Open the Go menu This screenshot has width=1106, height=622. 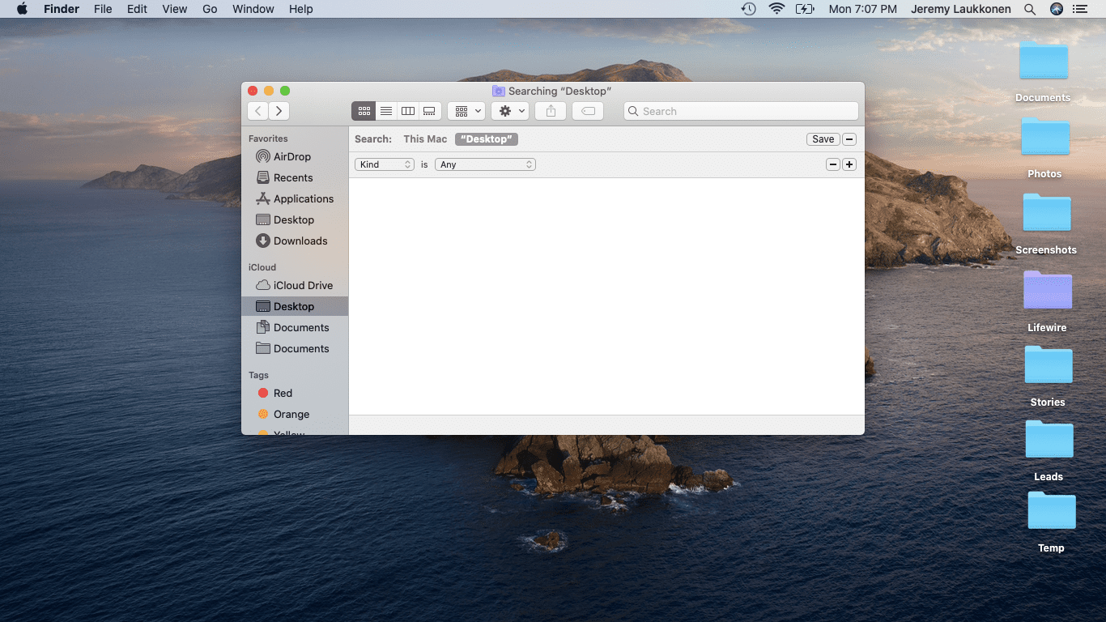click(x=210, y=9)
